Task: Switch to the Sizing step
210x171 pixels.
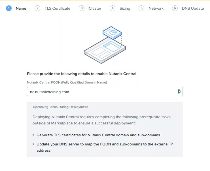Action: 125,9
